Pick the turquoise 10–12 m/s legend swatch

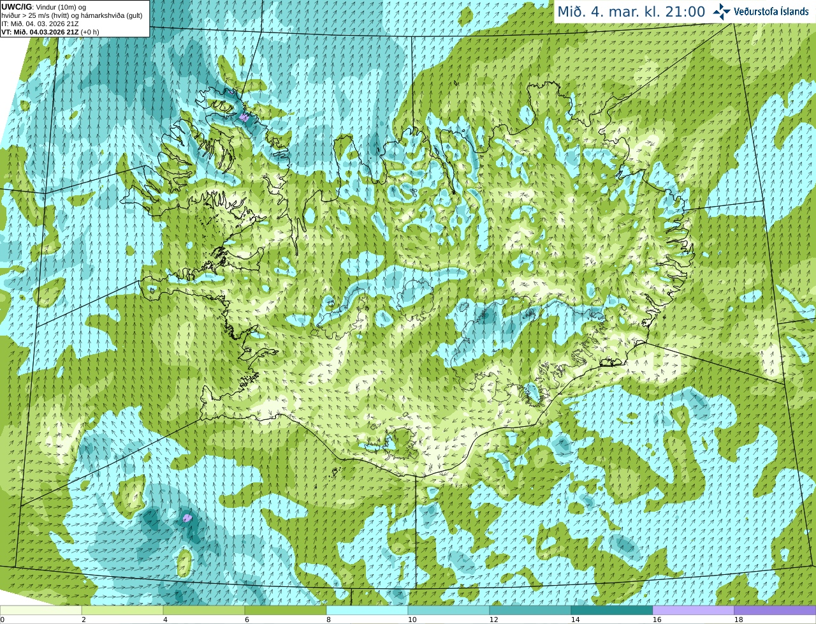(449, 611)
